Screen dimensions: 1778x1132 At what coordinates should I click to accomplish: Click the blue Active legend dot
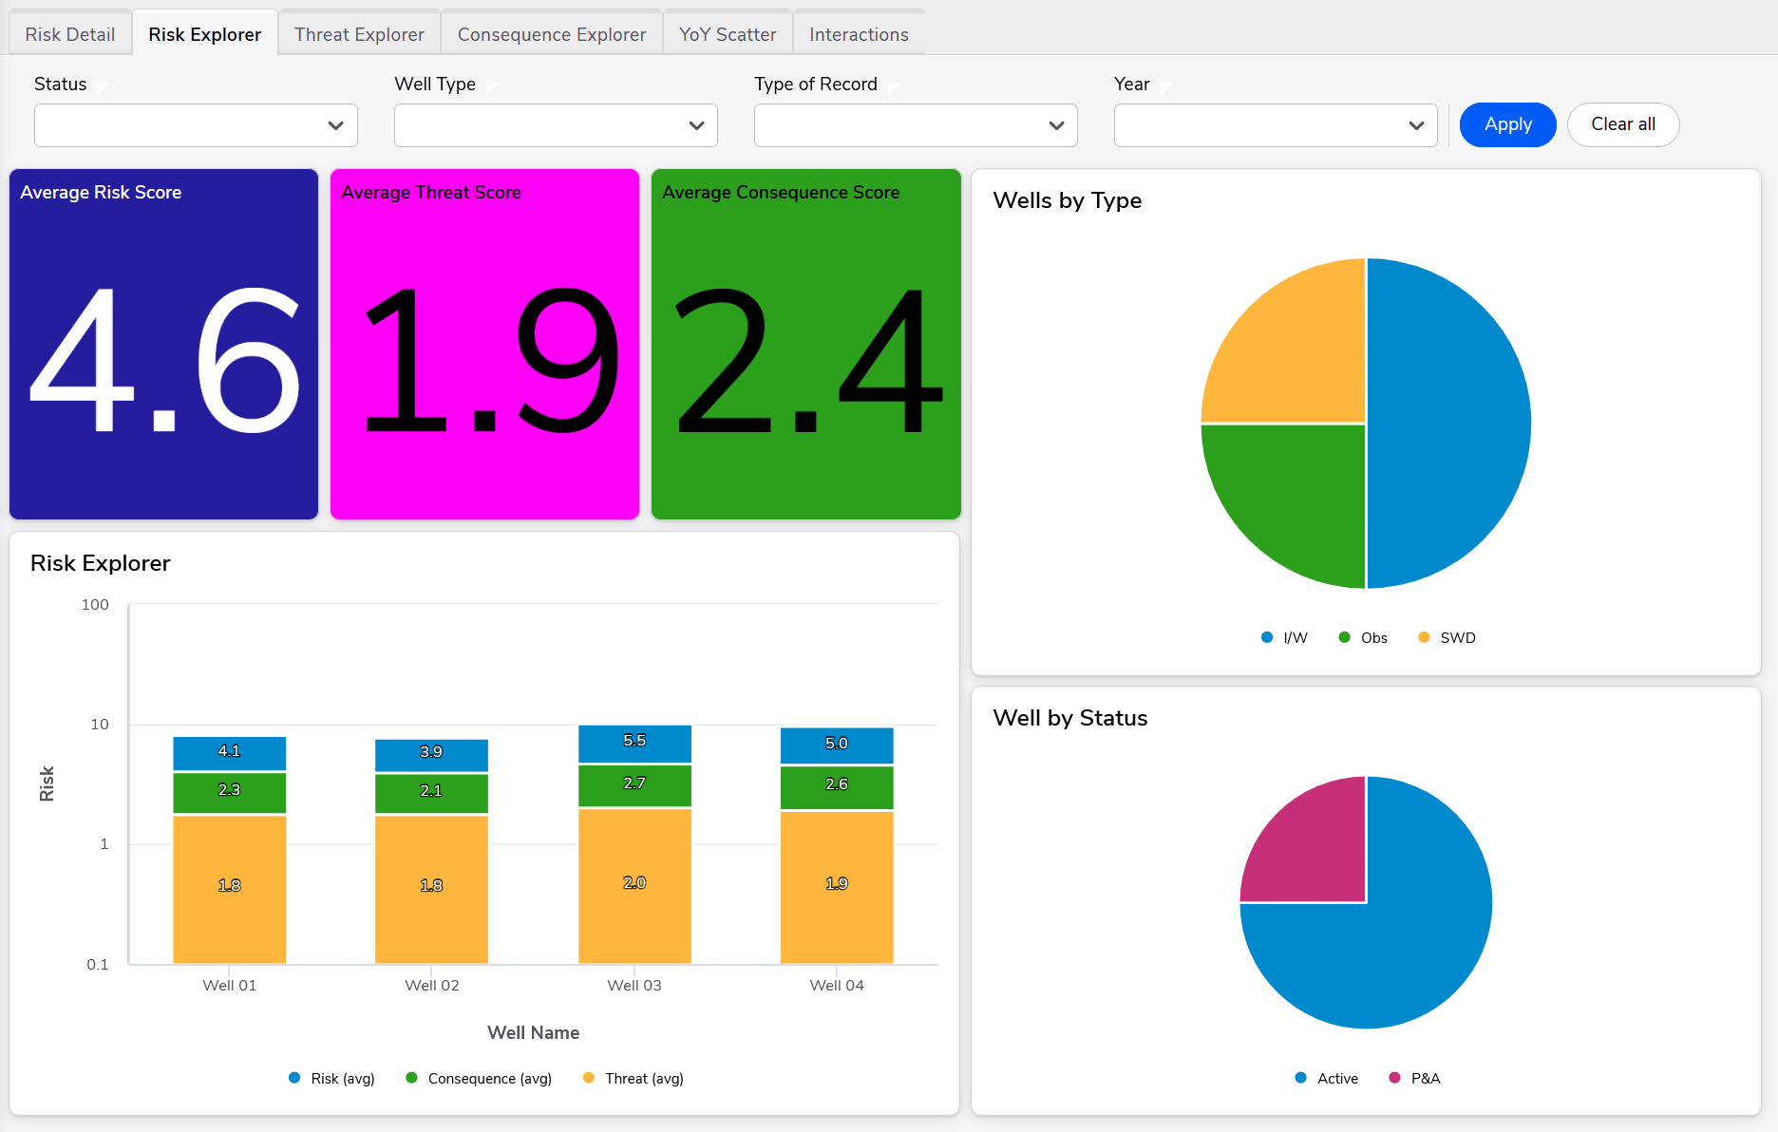[x=1300, y=1078]
